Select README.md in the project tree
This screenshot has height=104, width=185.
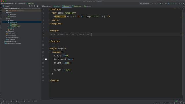(x=12, y=39)
